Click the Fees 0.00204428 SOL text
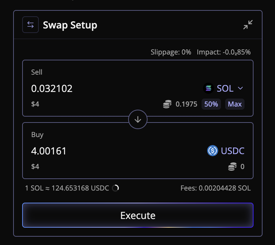Viewport: 275px width, 245px height. point(215,188)
